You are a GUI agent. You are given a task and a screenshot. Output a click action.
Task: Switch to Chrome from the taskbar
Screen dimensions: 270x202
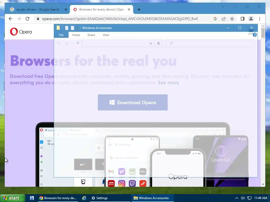tap(58, 198)
